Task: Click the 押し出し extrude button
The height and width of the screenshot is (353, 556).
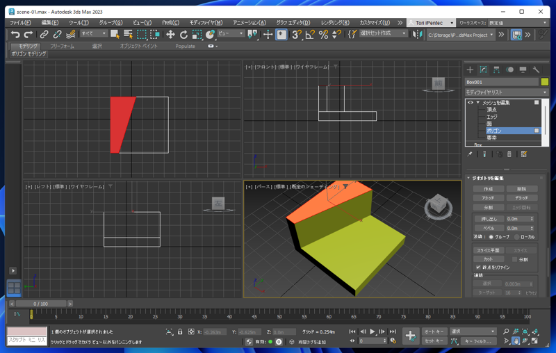Action: (489, 219)
